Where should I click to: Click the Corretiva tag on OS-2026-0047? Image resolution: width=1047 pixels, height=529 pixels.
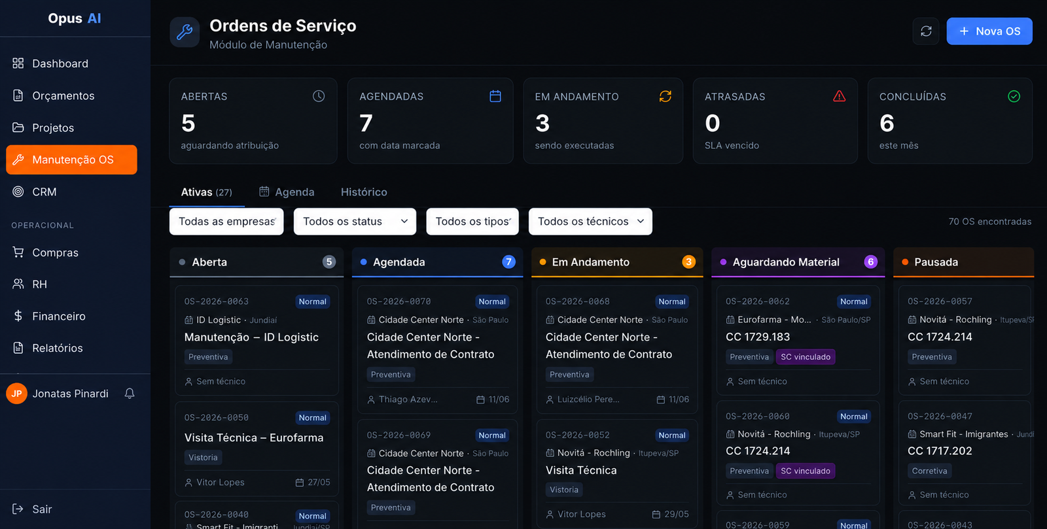click(x=929, y=471)
